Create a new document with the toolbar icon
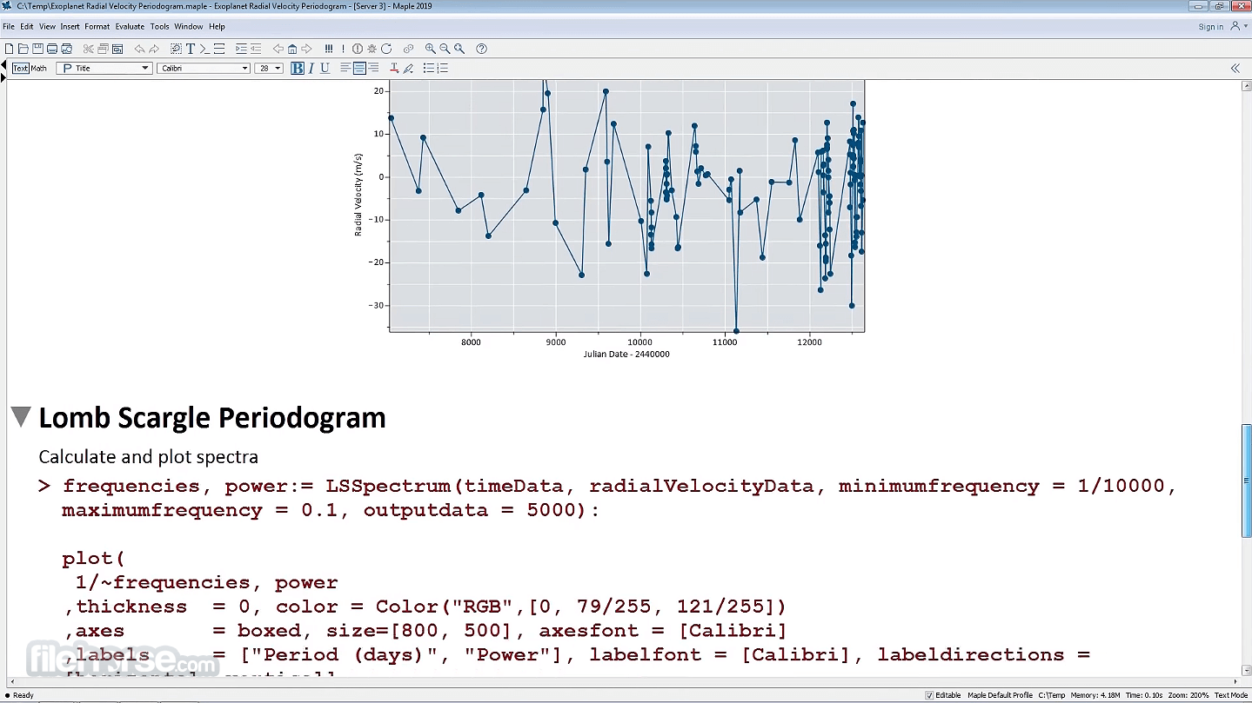 pyautogui.click(x=10, y=49)
